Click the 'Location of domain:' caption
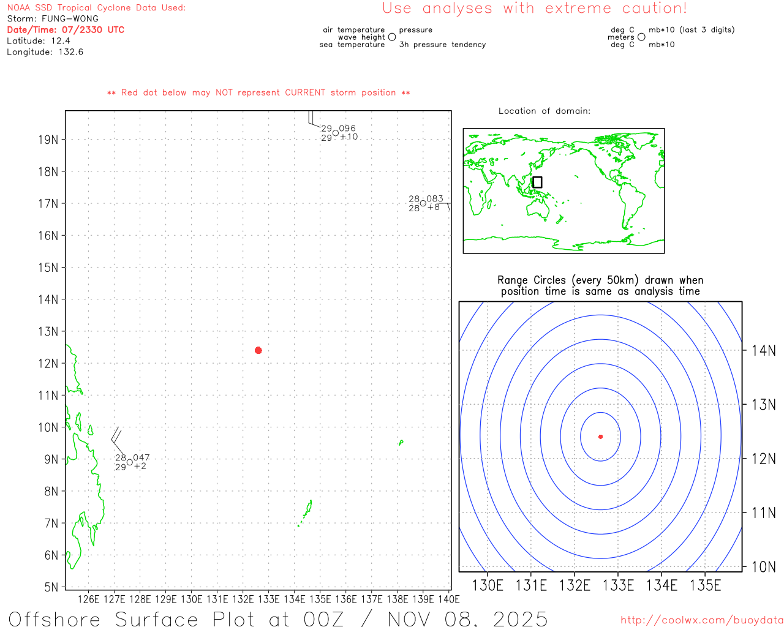The height and width of the screenshot is (627, 784). click(x=545, y=111)
